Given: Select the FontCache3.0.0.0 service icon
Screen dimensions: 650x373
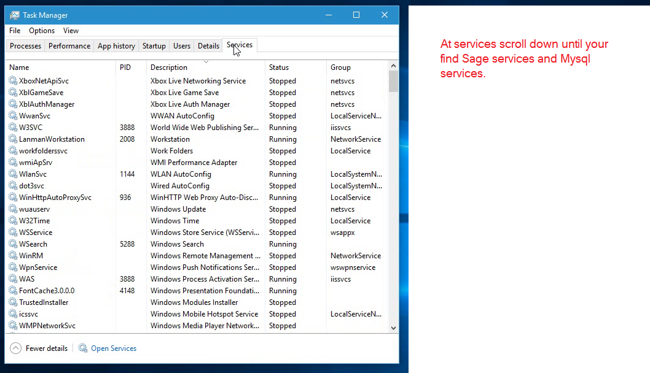Looking at the screenshot, I should (13, 291).
